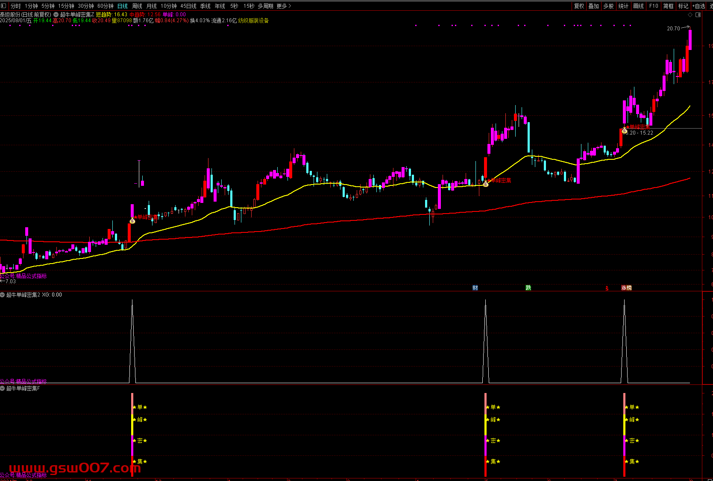Click the 涨榜 event marker
The image size is (713, 481).
(x=627, y=288)
